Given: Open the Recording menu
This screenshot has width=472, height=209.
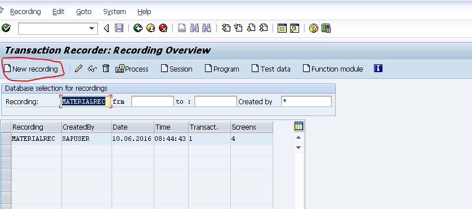Looking at the screenshot, I should 25,12.
